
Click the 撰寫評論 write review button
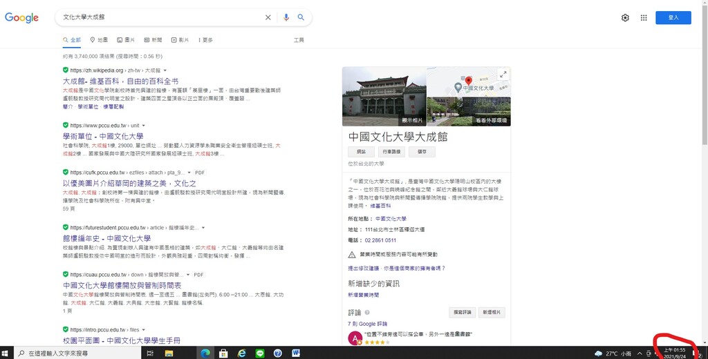463,312
